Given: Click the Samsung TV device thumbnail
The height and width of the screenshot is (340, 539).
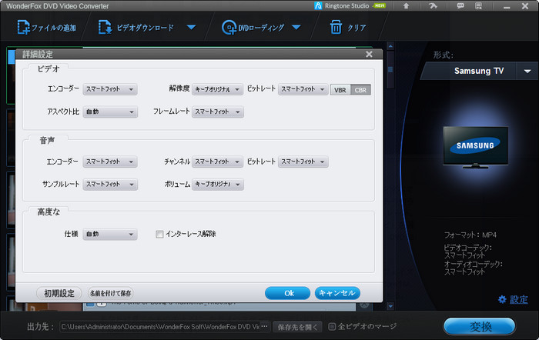Looking at the screenshot, I should [x=475, y=147].
